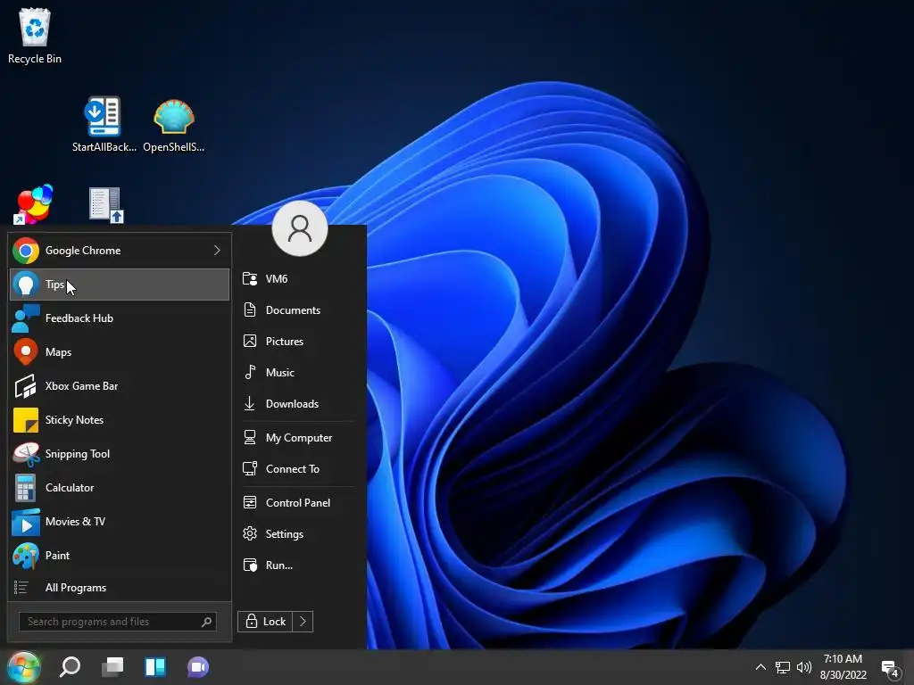Select OpenShellSetup desktop icon
Viewport: 914px width, 685px height.
pos(174,125)
